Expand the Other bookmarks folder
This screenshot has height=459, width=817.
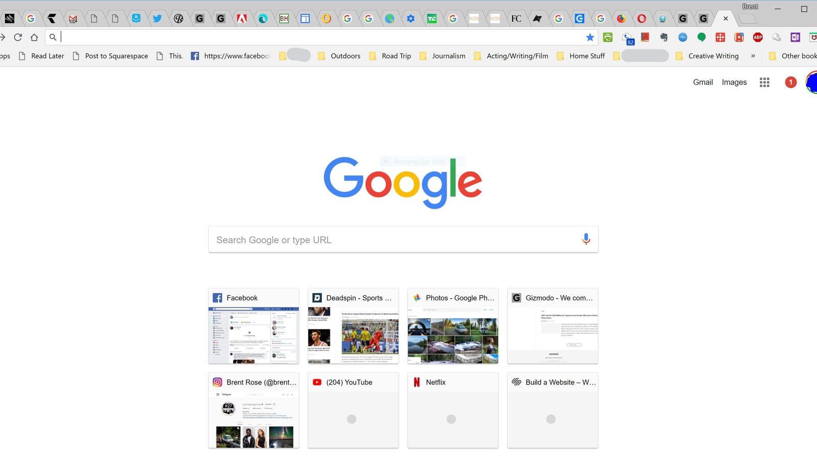pyautogui.click(x=793, y=56)
